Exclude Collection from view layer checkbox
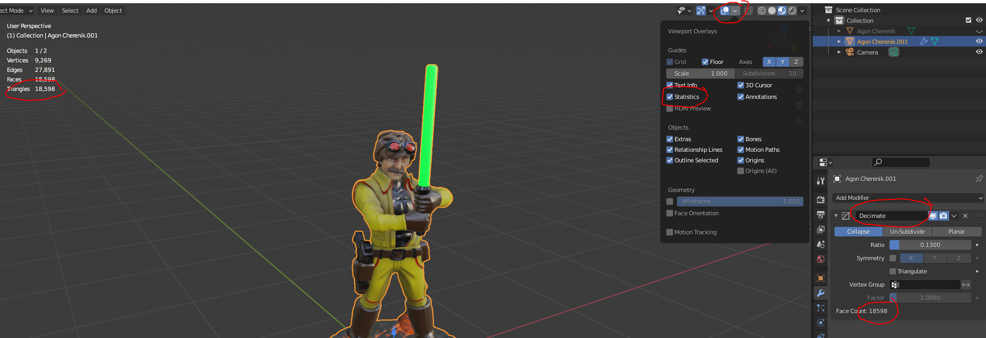The height and width of the screenshot is (338, 986). tap(969, 20)
